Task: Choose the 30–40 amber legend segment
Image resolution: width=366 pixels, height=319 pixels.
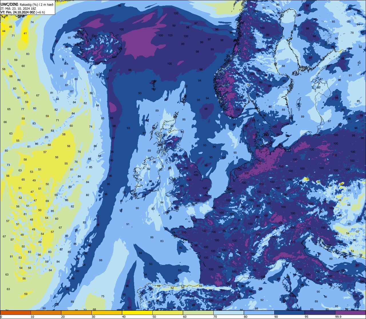Action: click(107, 312)
